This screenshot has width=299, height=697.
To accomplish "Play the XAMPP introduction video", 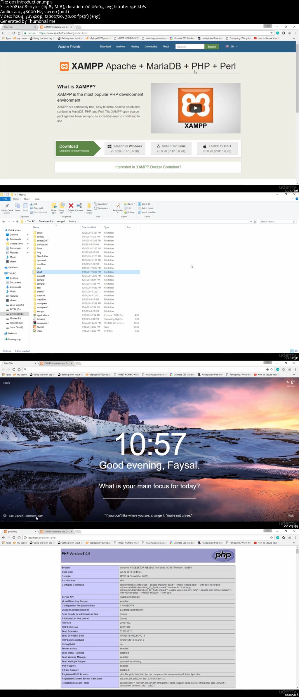I will point(196,108).
